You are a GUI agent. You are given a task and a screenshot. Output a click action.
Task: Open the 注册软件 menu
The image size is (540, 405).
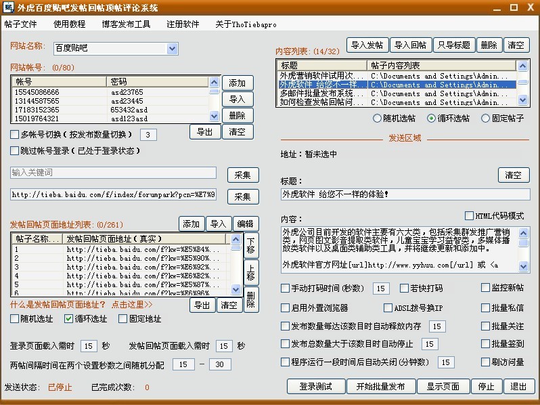point(183,24)
